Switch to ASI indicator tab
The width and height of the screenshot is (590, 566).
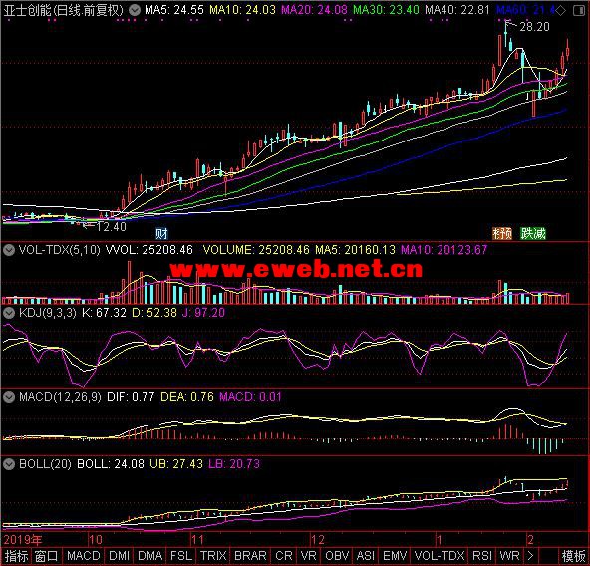[x=366, y=556]
